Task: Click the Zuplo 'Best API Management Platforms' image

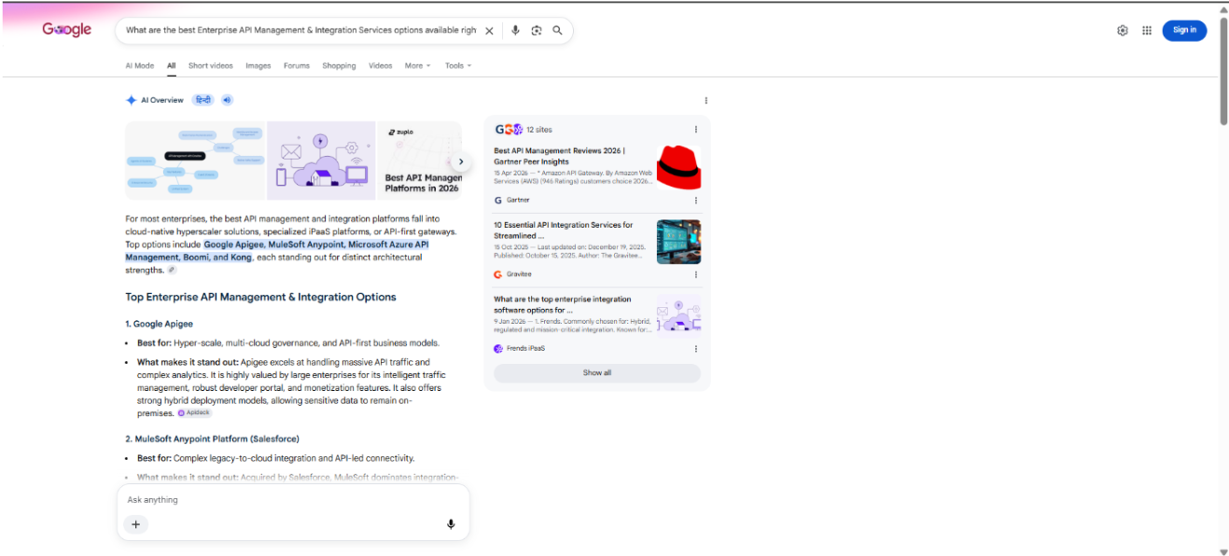Action: [420, 160]
